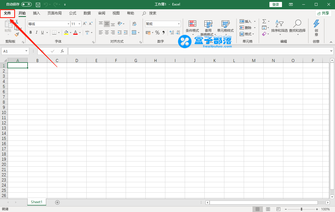Switch to Formulas (公式) tab
335x212 pixels.
(73, 13)
